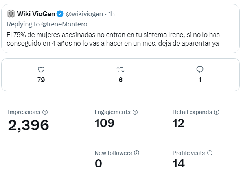Click the 2,396 impressions number
Screen dimensions: 243x173
pos(28,125)
